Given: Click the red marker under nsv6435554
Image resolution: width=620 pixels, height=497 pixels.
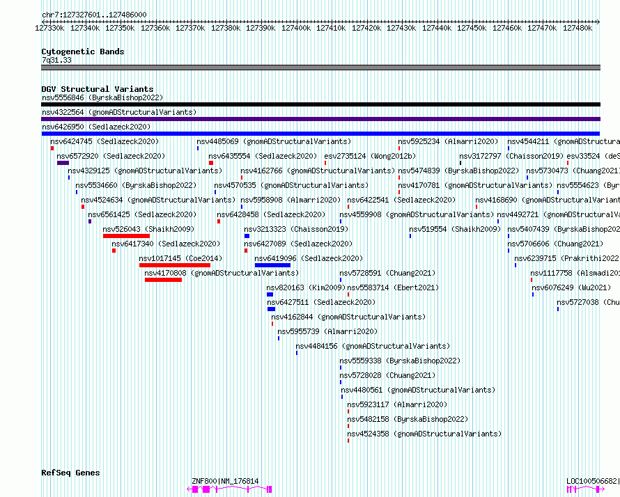Looking at the screenshot, I should 211,163.
